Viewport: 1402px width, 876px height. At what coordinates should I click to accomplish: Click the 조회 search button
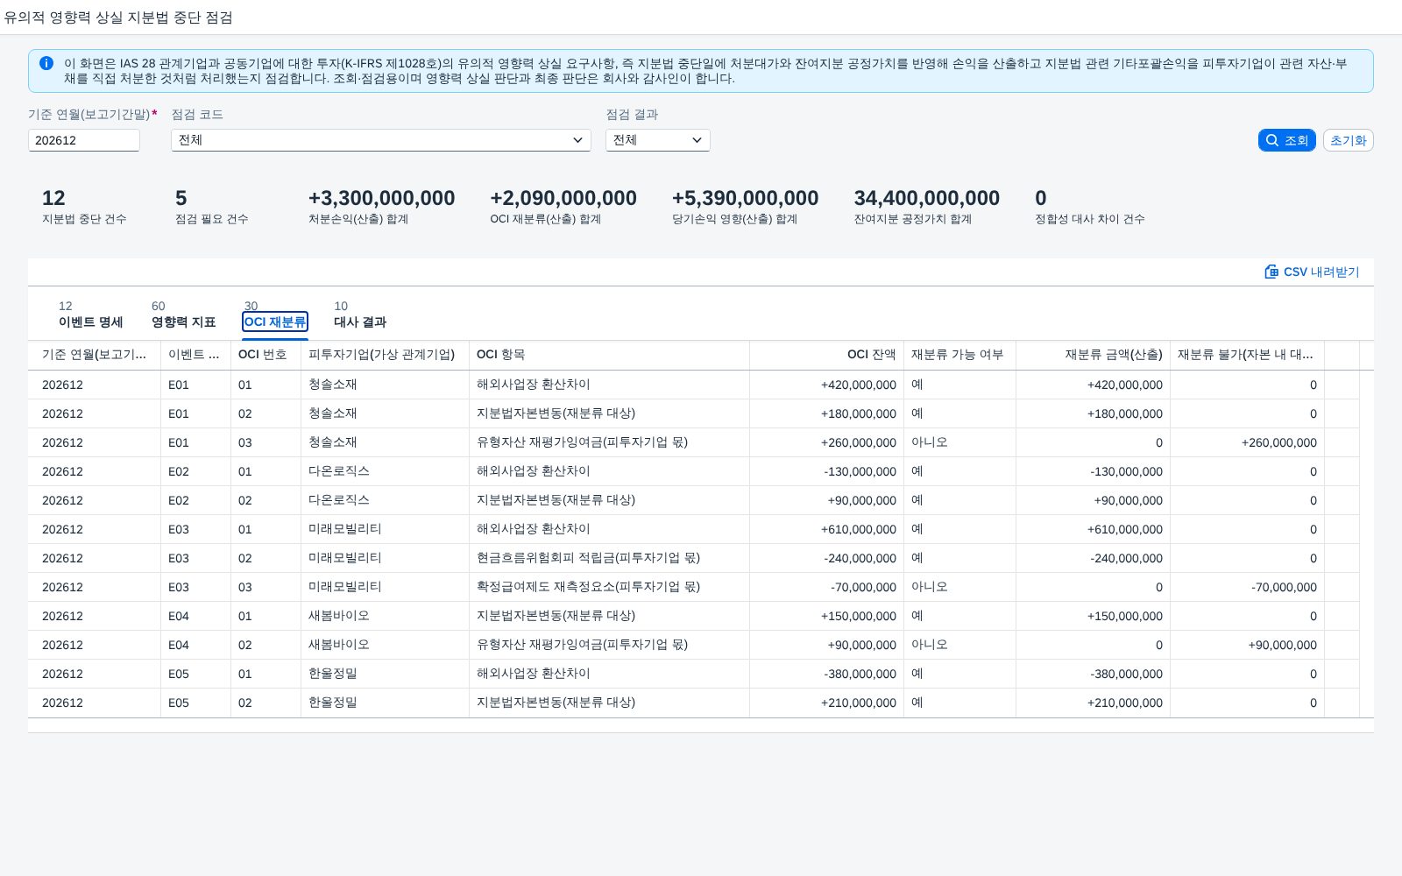pyautogui.click(x=1287, y=140)
